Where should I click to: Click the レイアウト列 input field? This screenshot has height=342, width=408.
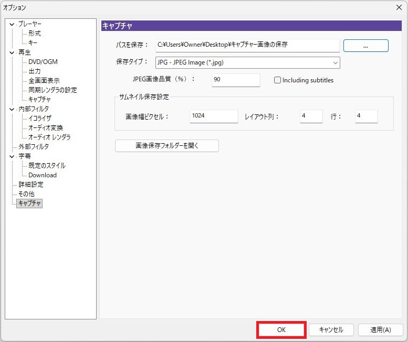tap(311, 116)
